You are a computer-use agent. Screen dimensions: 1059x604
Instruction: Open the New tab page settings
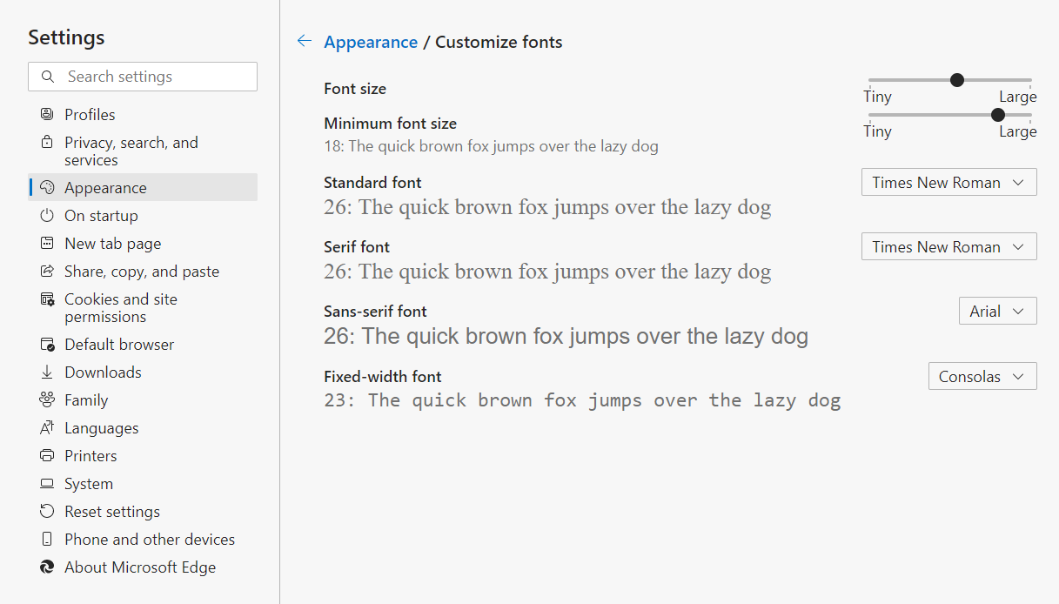pos(112,244)
